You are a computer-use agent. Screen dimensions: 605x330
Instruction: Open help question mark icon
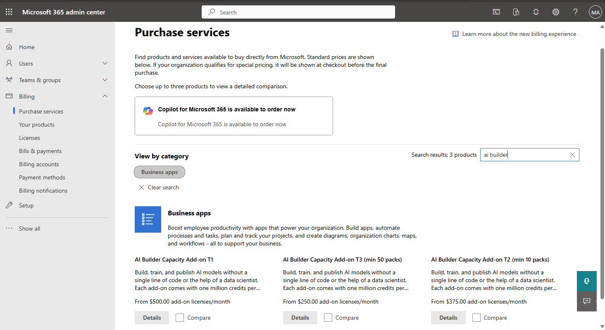coord(576,12)
